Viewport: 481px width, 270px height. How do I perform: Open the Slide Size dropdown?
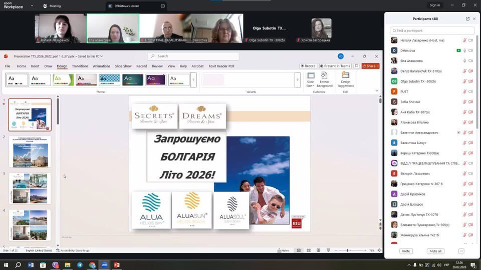point(310,80)
